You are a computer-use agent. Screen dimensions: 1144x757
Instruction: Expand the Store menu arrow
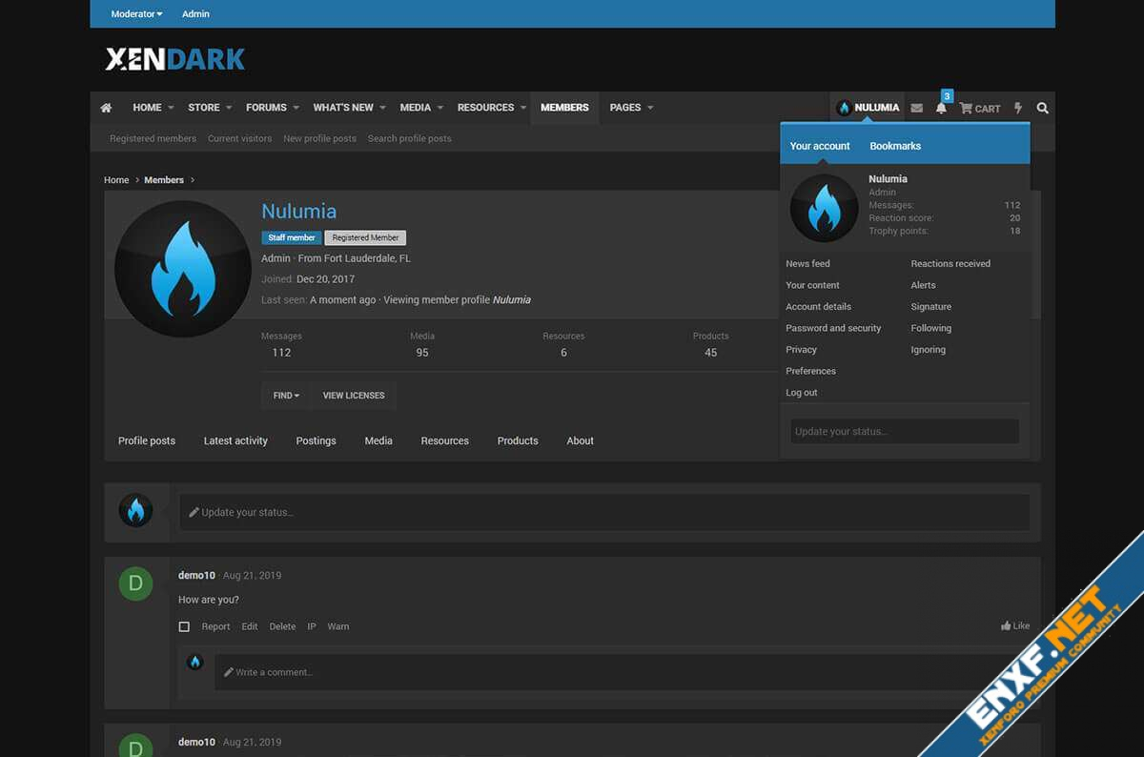[229, 108]
